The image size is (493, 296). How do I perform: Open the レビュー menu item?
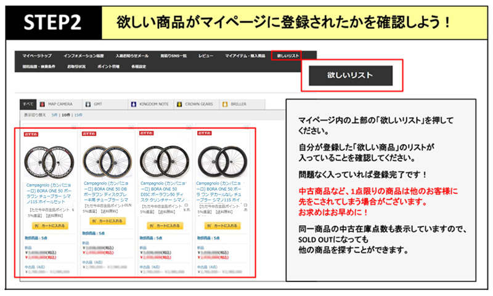[206, 55]
